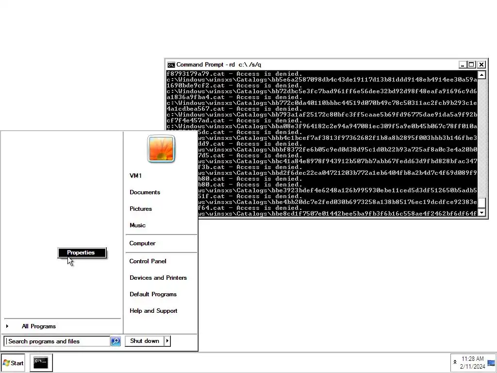Open Documents from the Start menu
Screen dimensions: 497x373
145,192
